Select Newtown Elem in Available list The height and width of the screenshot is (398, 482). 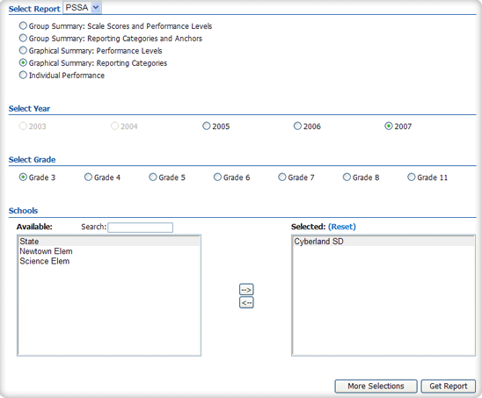[109, 251]
